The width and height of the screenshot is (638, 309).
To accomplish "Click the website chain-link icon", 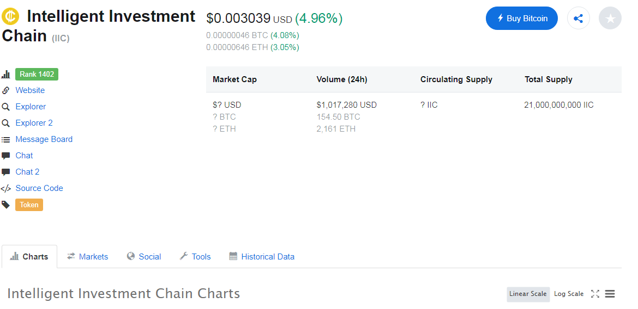I will click(5, 90).
